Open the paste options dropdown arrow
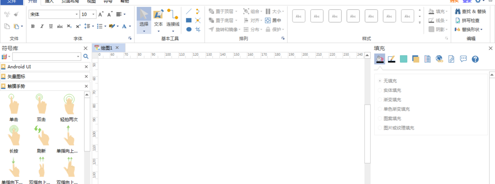 22,27
